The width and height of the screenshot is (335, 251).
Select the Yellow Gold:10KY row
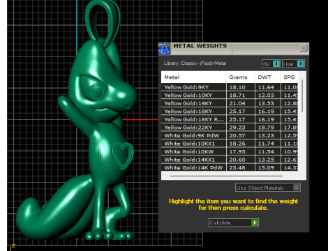[x=230, y=96]
